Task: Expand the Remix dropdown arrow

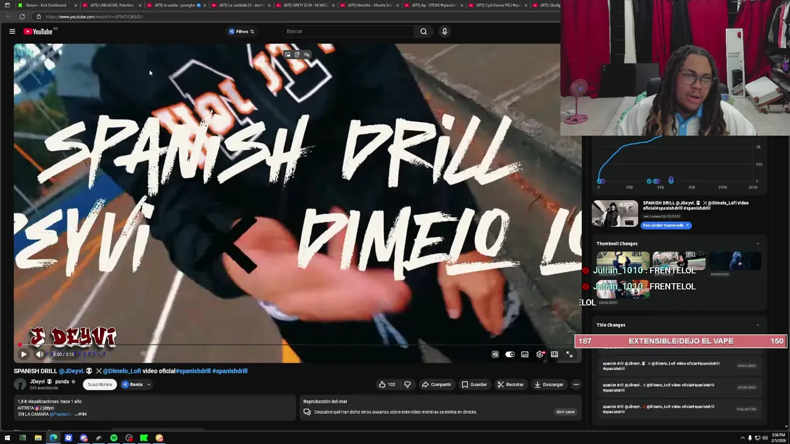Action: point(149,384)
